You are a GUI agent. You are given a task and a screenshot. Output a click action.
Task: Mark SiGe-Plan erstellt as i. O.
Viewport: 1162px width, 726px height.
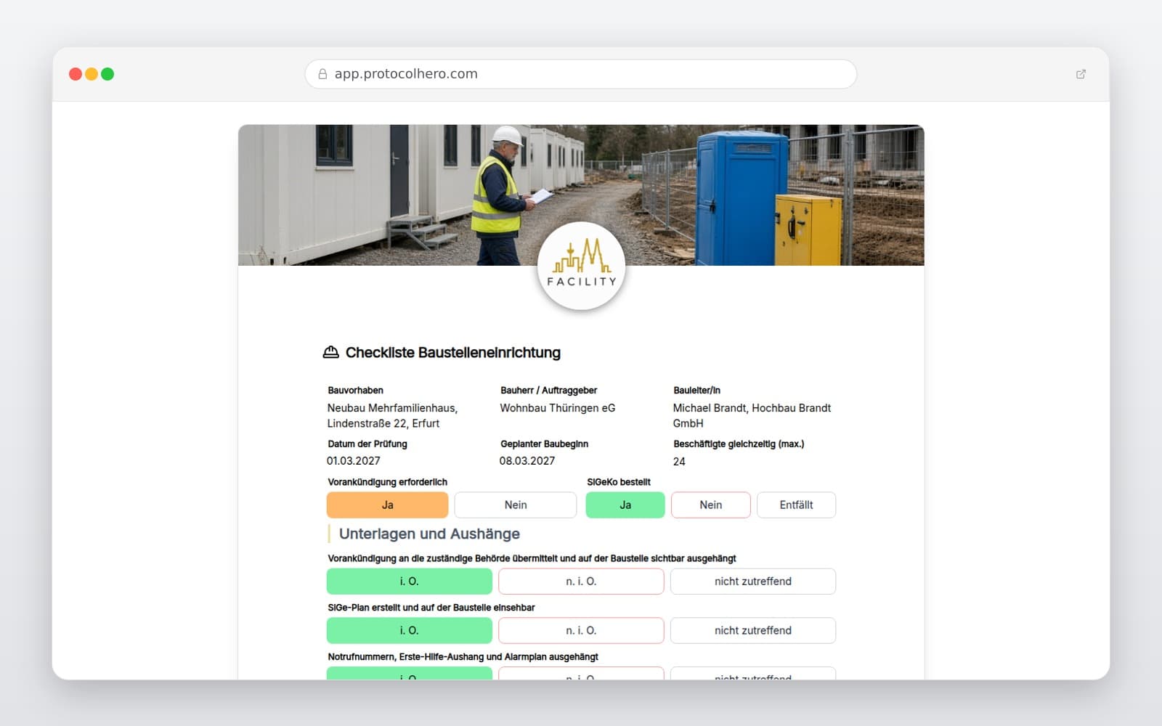click(x=410, y=630)
